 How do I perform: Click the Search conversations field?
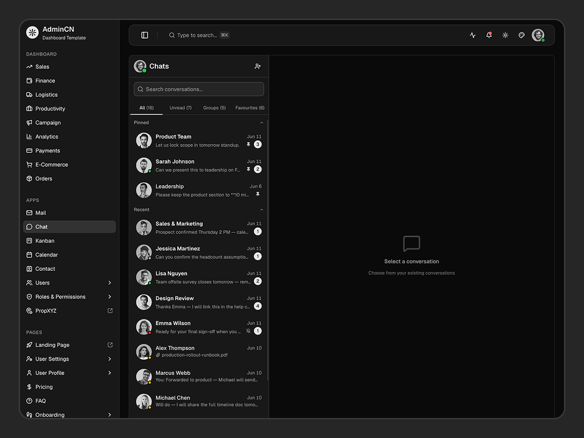click(x=199, y=89)
